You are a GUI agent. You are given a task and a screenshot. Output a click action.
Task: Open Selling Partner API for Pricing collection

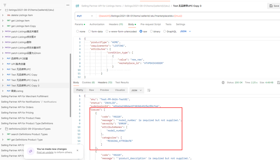point(17,113)
